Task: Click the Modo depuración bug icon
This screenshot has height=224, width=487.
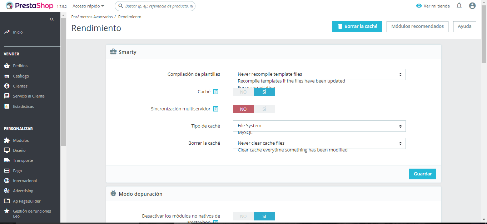Action: (x=113, y=194)
